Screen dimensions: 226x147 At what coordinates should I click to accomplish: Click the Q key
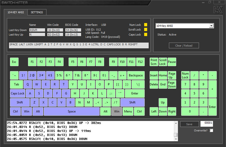tap(28, 84)
